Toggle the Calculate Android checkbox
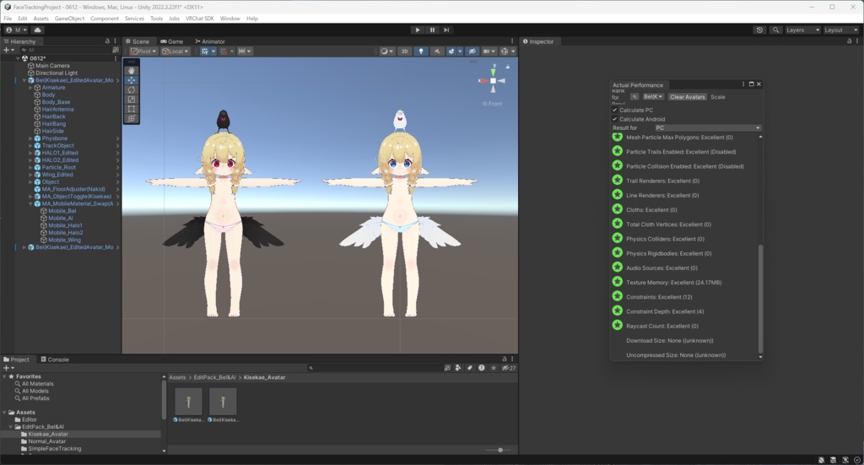Screen dimensions: 864x465 click(x=615, y=118)
